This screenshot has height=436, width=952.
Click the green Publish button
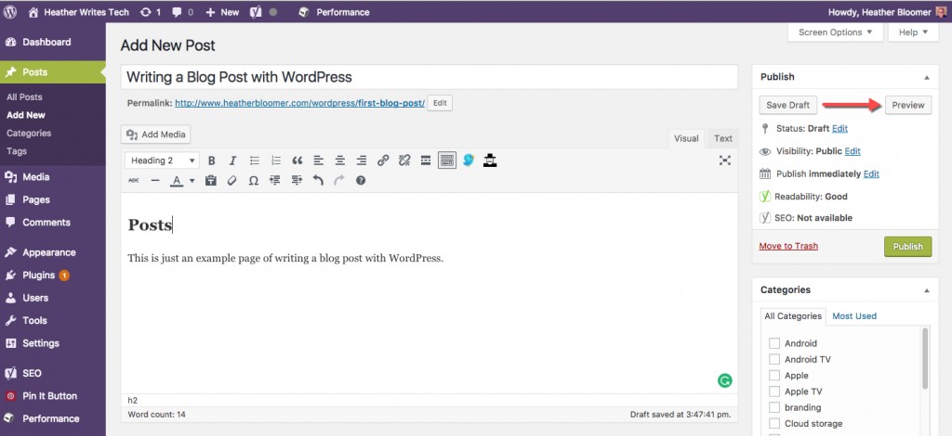(x=907, y=247)
